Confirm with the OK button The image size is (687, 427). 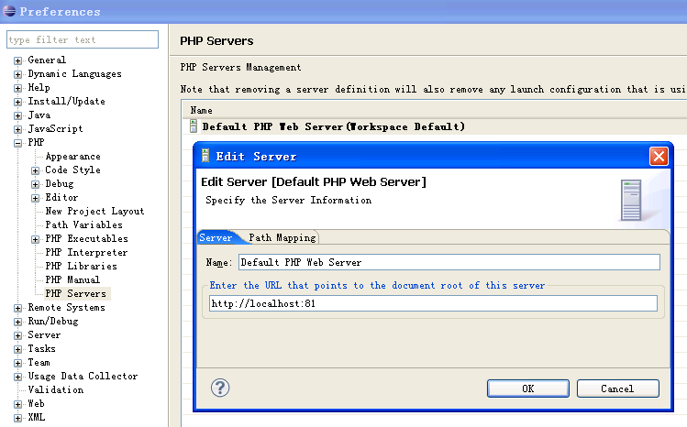click(528, 389)
